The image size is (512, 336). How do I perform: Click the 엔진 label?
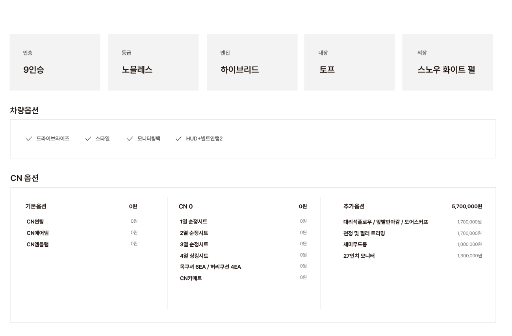(x=225, y=53)
